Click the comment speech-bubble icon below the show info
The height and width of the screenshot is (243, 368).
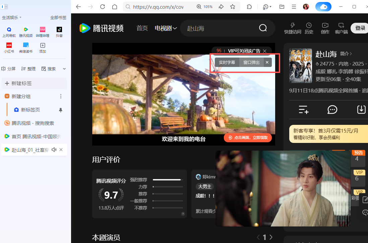point(332,110)
